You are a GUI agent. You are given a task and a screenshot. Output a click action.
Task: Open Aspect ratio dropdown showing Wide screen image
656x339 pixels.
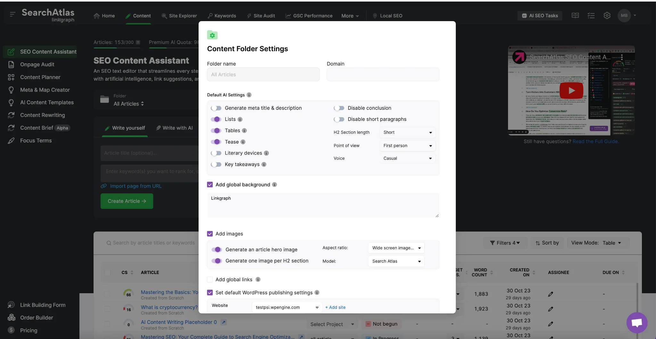click(396, 248)
